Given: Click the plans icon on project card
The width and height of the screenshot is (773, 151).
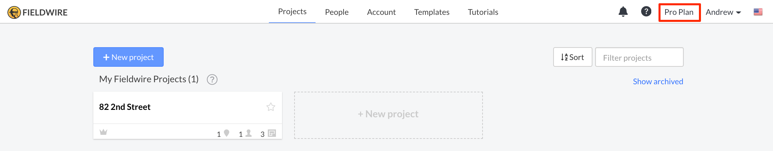Looking at the screenshot, I should click(x=272, y=133).
